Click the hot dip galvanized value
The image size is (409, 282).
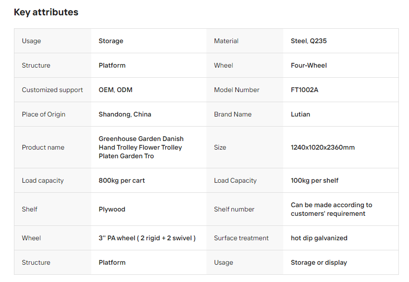coord(319,238)
